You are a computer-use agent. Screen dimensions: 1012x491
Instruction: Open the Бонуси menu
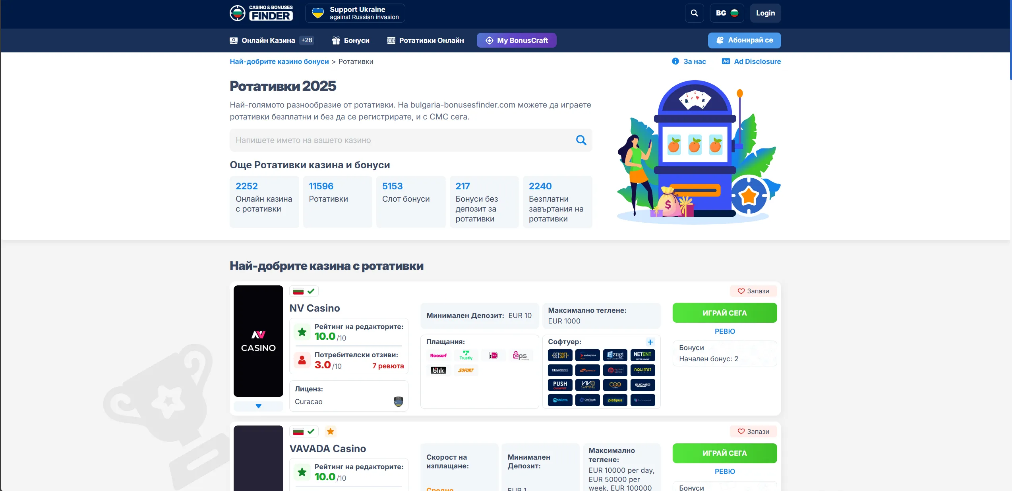coord(351,40)
